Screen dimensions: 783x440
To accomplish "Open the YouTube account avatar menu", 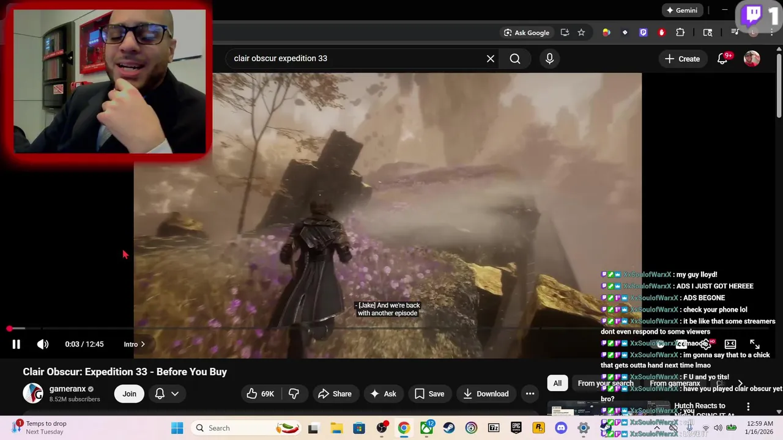I will pos(752,59).
